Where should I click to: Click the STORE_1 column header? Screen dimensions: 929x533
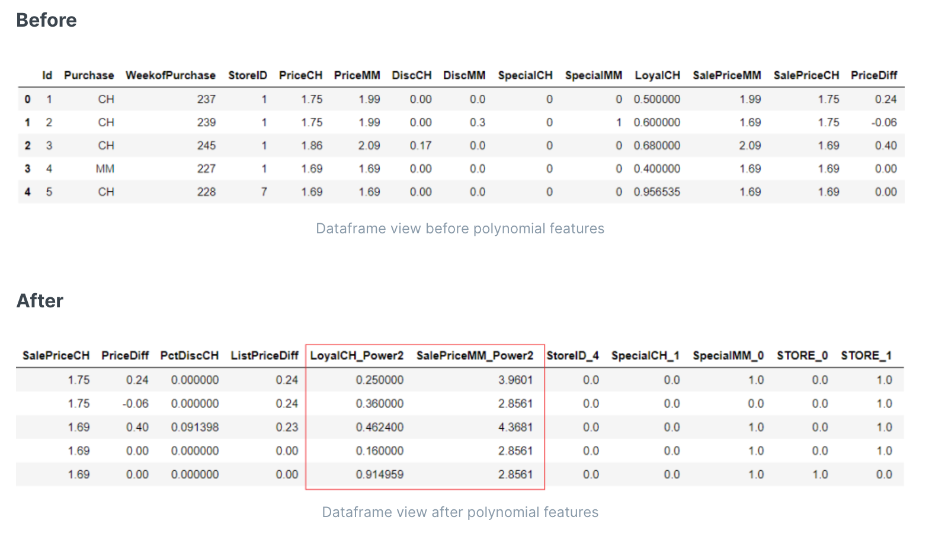(866, 355)
